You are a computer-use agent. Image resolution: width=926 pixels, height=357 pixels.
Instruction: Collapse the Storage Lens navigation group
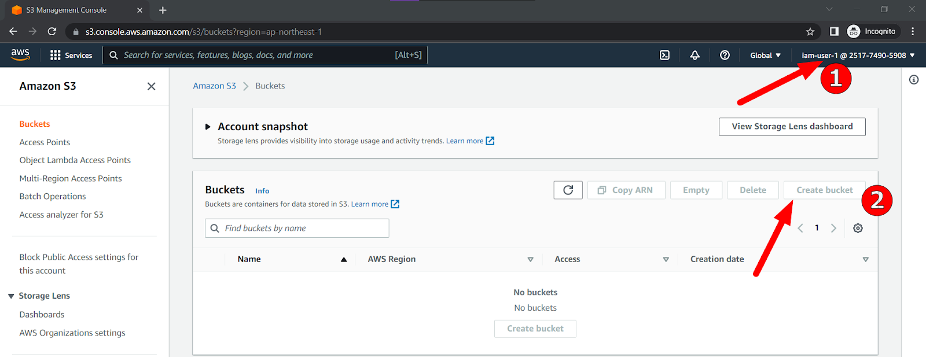pos(11,296)
